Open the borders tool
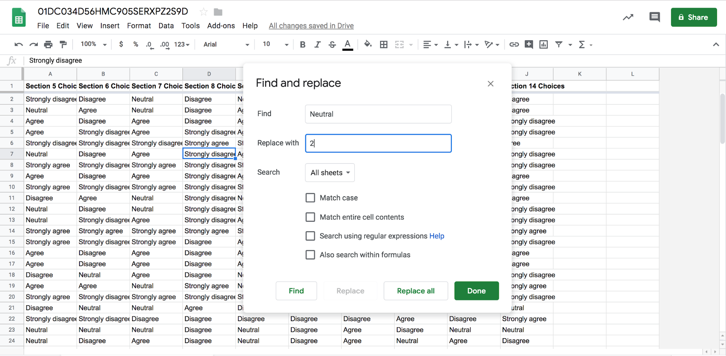The height and width of the screenshot is (356, 726). click(384, 45)
